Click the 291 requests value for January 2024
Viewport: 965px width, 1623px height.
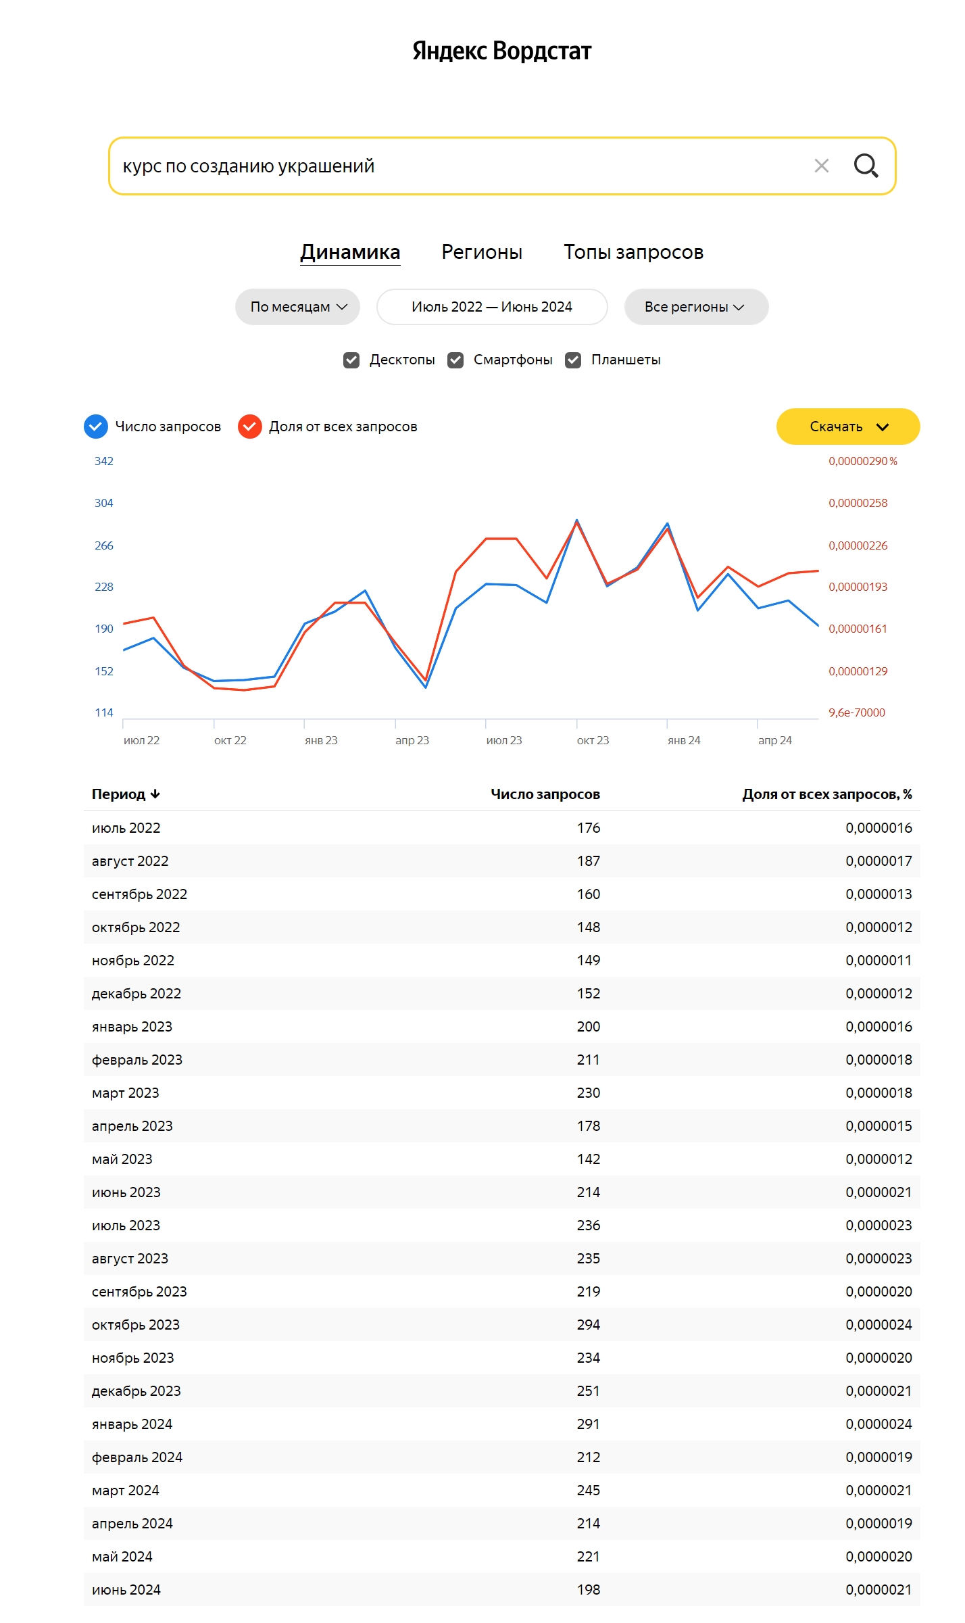tap(589, 1424)
